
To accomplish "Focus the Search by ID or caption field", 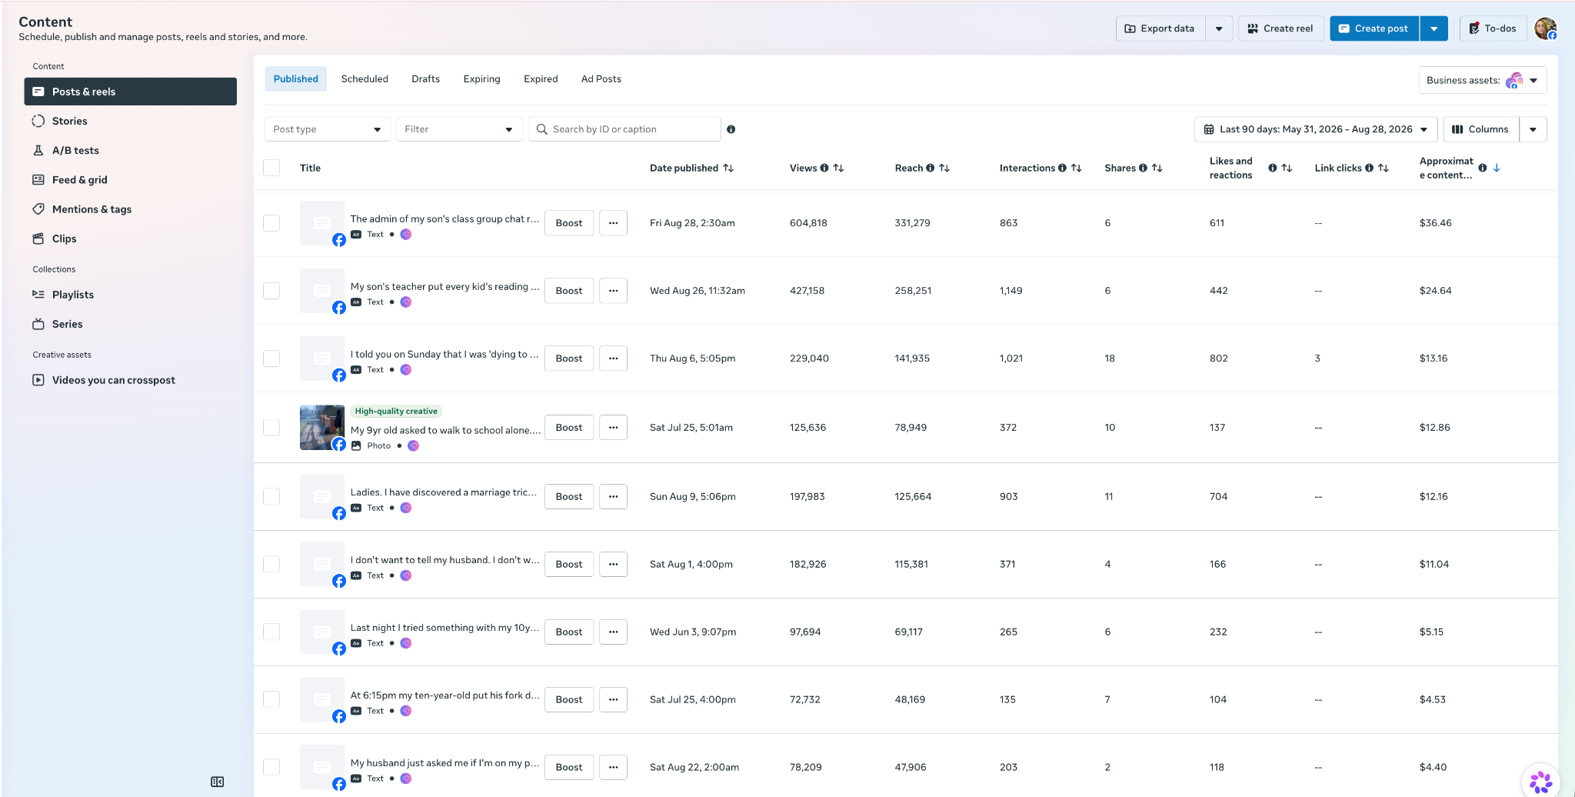I will pos(624,129).
